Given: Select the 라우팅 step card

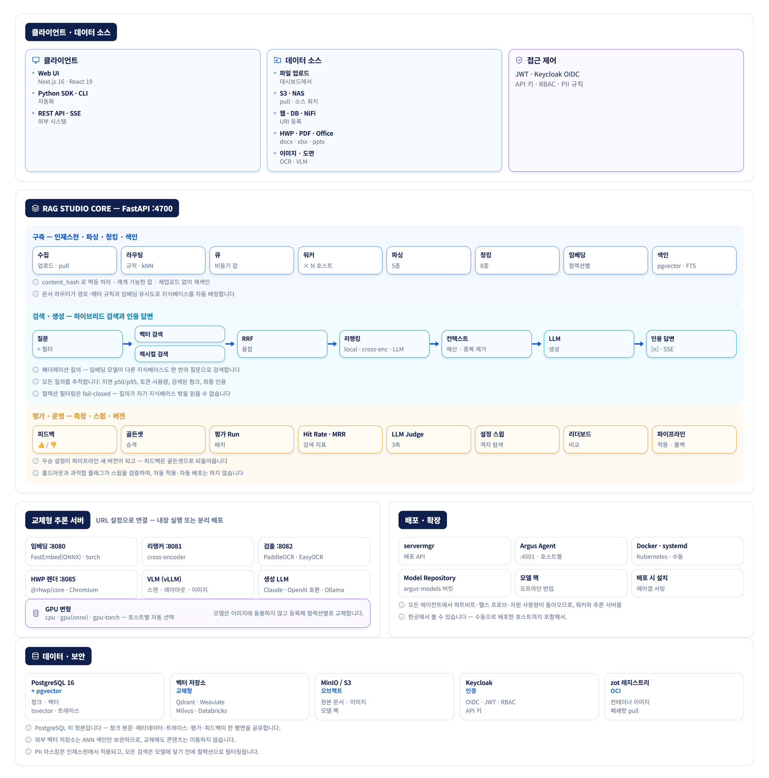Looking at the screenshot, I should click(163, 260).
